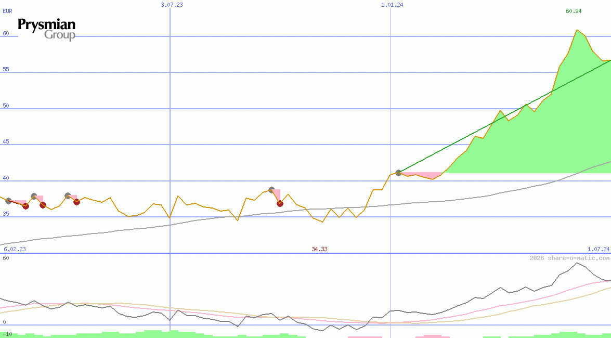The image size is (611, 338).
Task: Select the last red marker before 1.01.24
Action: (x=280, y=203)
